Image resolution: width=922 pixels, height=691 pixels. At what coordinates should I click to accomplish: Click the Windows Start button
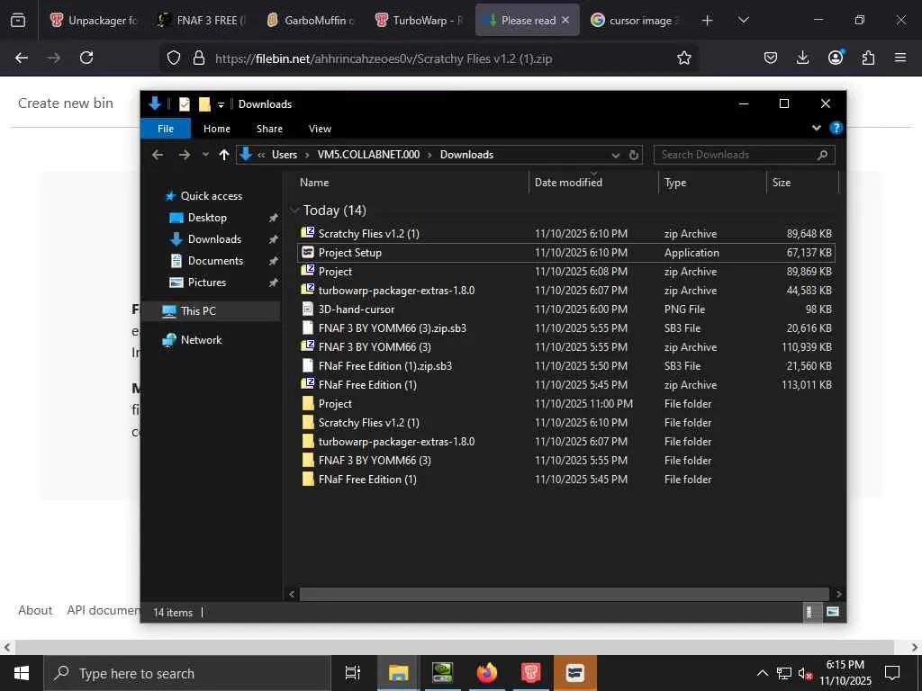(22, 673)
